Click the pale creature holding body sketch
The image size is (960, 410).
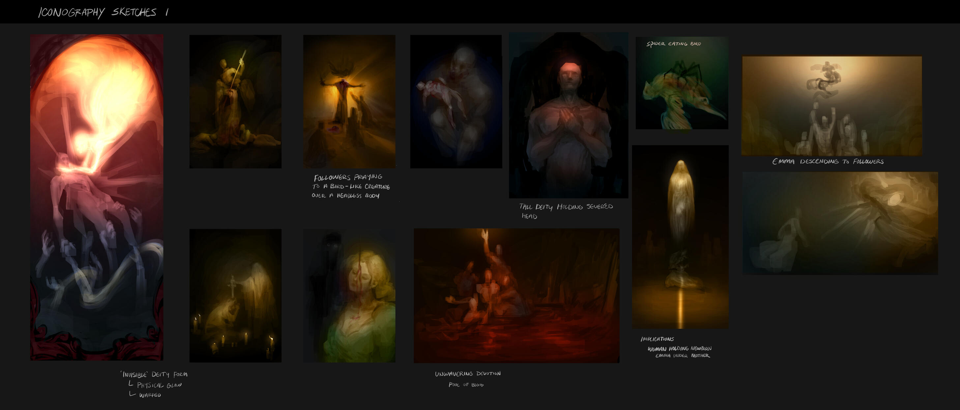click(x=456, y=101)
